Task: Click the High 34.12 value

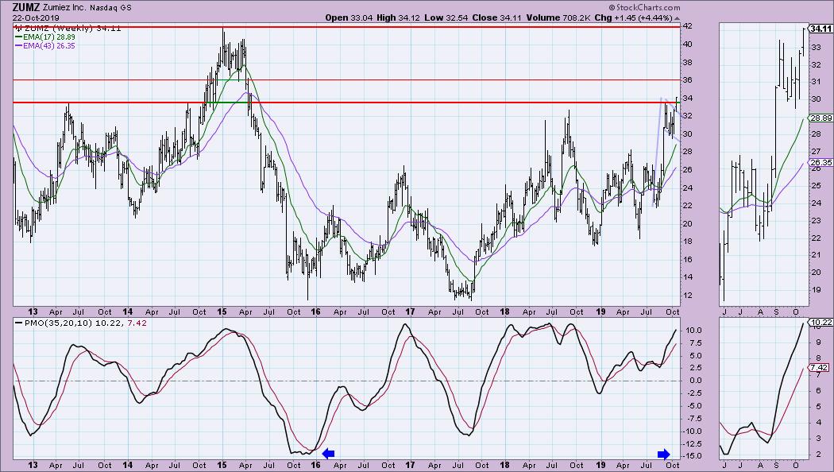Action: click(x=399, y=17)
